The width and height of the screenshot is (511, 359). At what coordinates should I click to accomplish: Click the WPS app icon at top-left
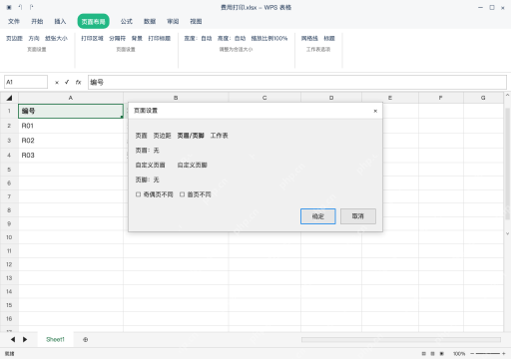(x=9, y=7)
